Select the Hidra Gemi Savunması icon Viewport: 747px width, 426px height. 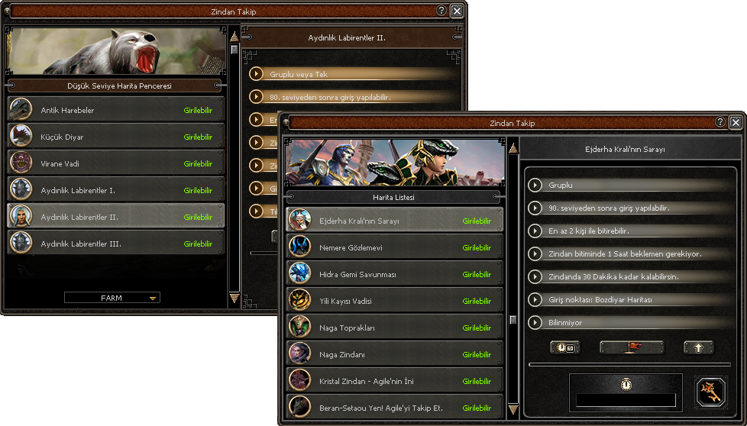[299, 273]
